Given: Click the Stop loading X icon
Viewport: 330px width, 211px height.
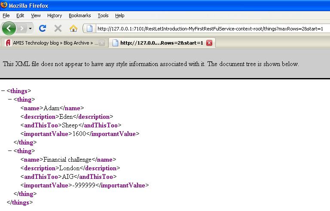Looking at the screenshot, I should [x=58, y=28].
